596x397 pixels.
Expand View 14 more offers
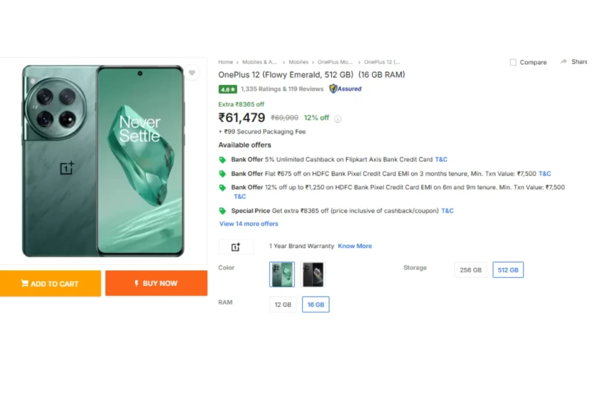(x=249, y=224)
